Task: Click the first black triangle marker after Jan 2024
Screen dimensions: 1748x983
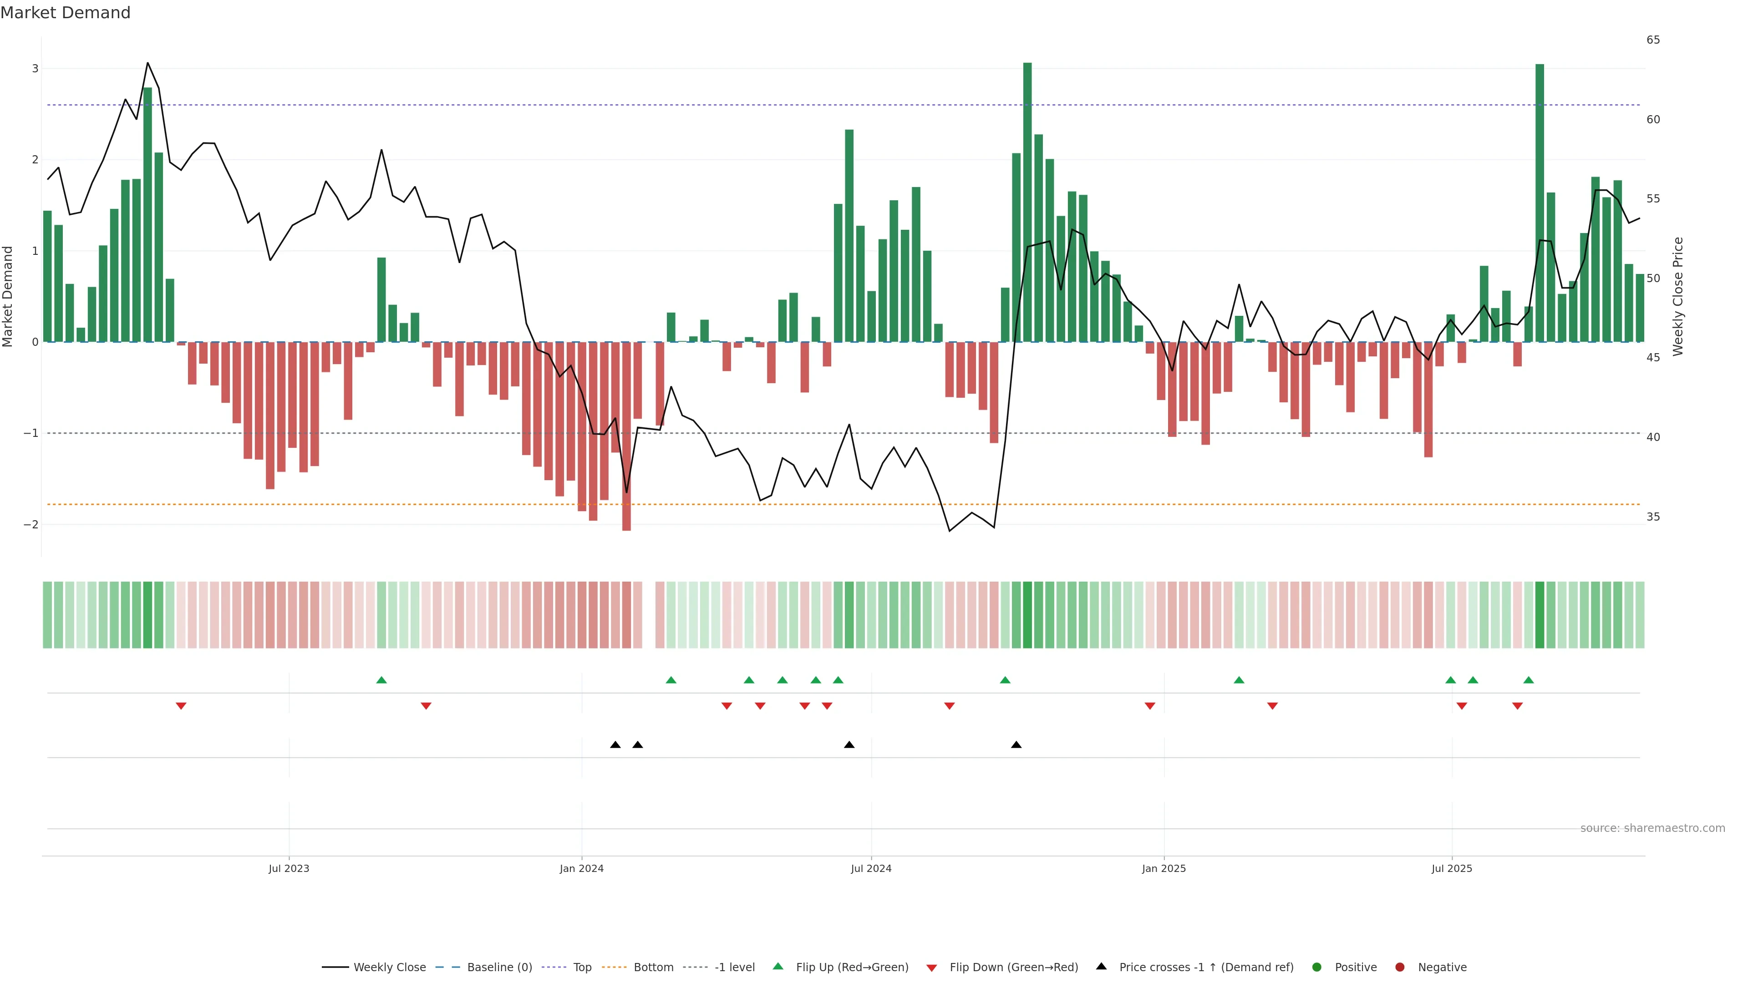Action: pos(615,745)
